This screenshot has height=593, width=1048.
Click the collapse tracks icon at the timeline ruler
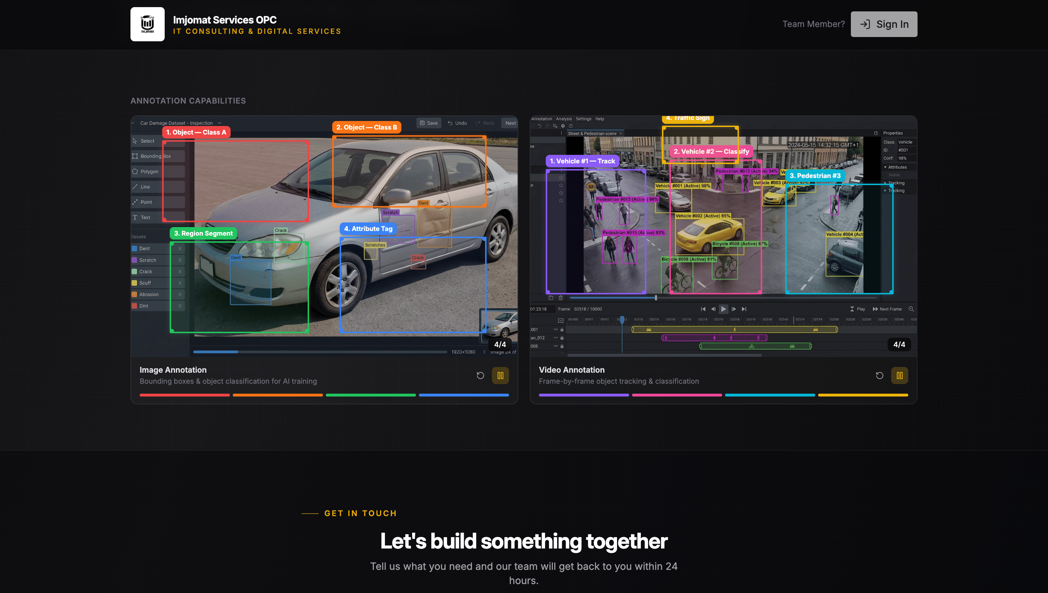pos(561,321)
